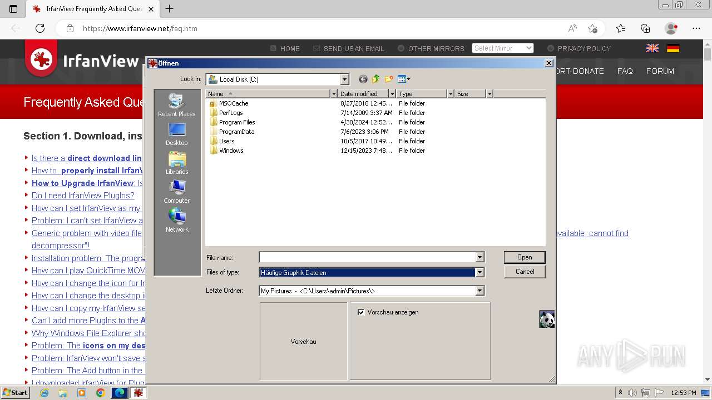Select Computer in places bar
The height and width of the screenshot is (400, 712).
(x=177, y=192)
